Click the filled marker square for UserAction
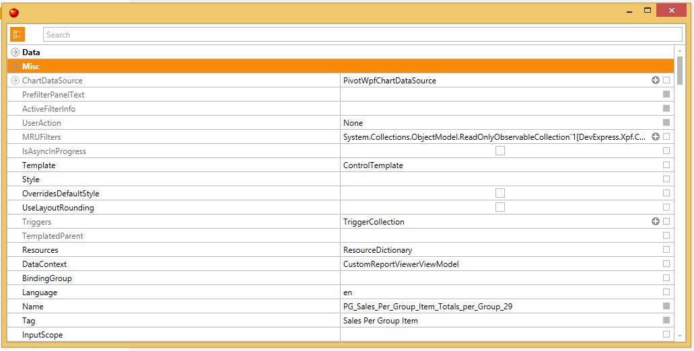 [x=666, y=122]
